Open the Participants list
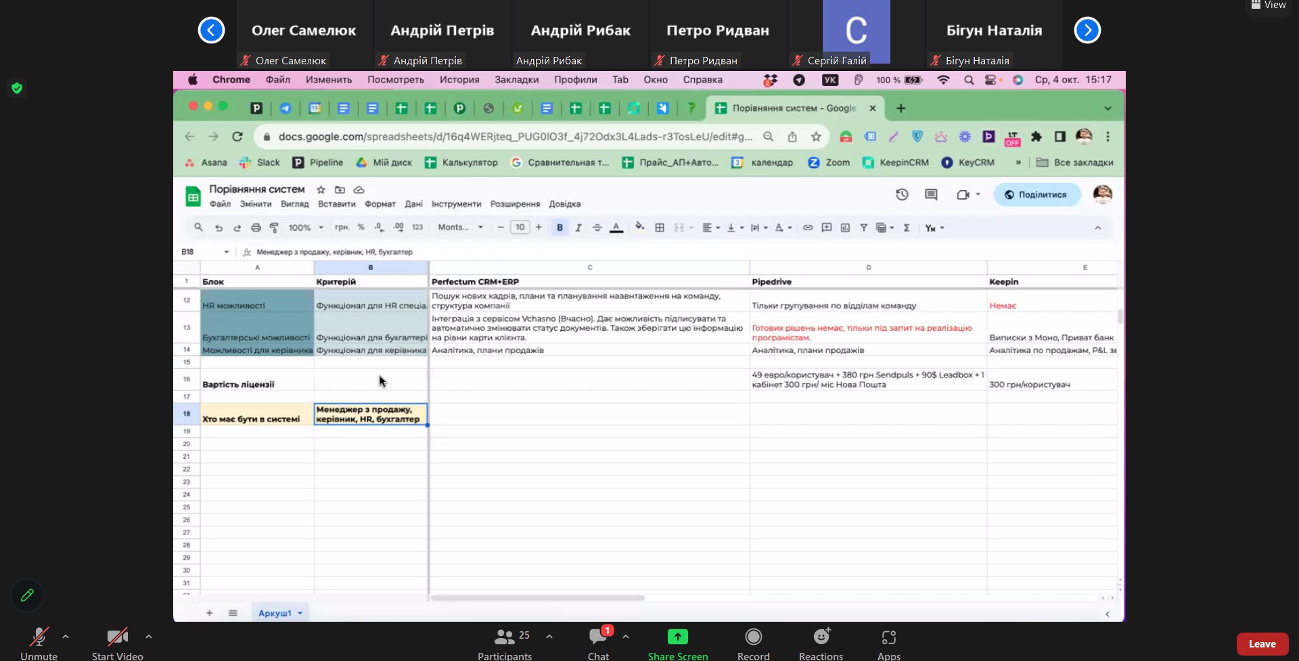 click(505, 637)
